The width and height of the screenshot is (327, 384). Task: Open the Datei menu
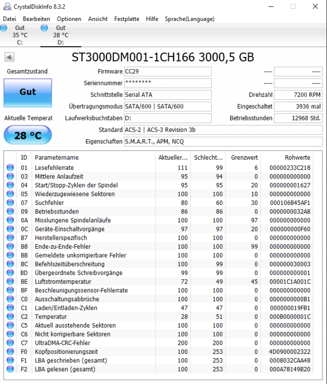(9, 19)
